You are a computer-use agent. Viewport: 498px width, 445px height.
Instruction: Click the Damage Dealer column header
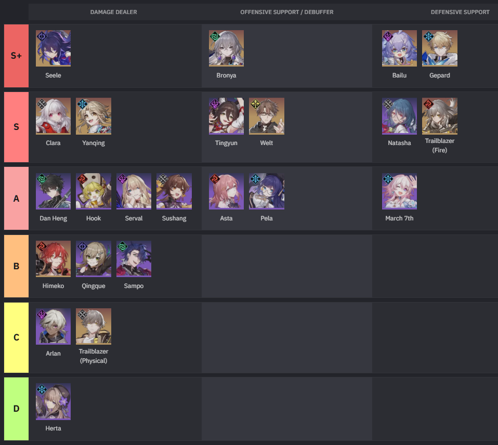[113, 12]
